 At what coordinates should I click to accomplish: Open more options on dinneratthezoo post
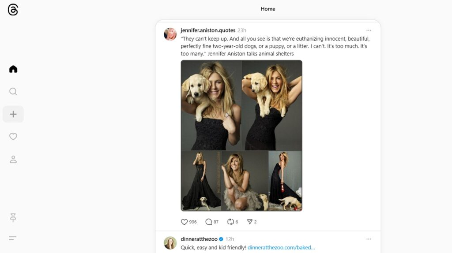coord(369,239)
